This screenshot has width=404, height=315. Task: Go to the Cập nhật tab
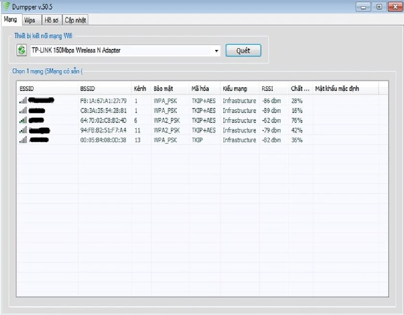click(x=75, y=20)
